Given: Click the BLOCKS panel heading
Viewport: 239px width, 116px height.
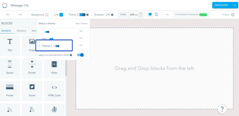Looking at the screenshot, I should [x=7, y=23].
